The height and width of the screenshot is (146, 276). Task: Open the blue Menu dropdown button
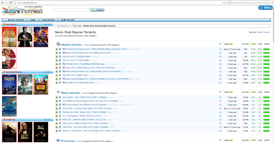(265, 8)
